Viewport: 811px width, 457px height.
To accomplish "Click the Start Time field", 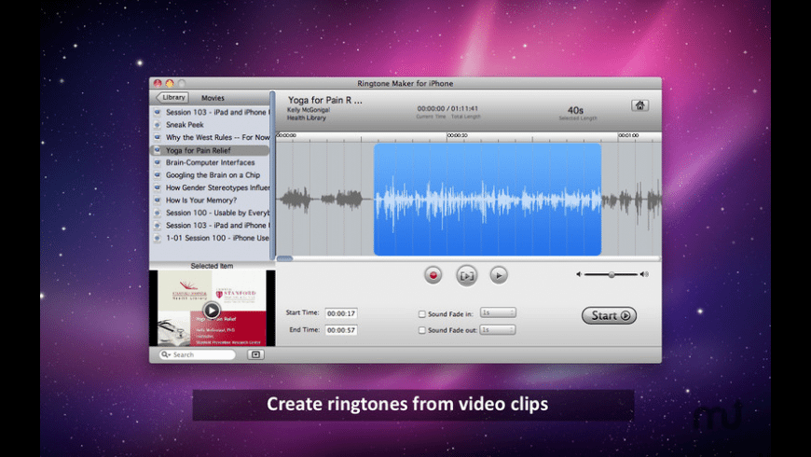I will 341,313.
